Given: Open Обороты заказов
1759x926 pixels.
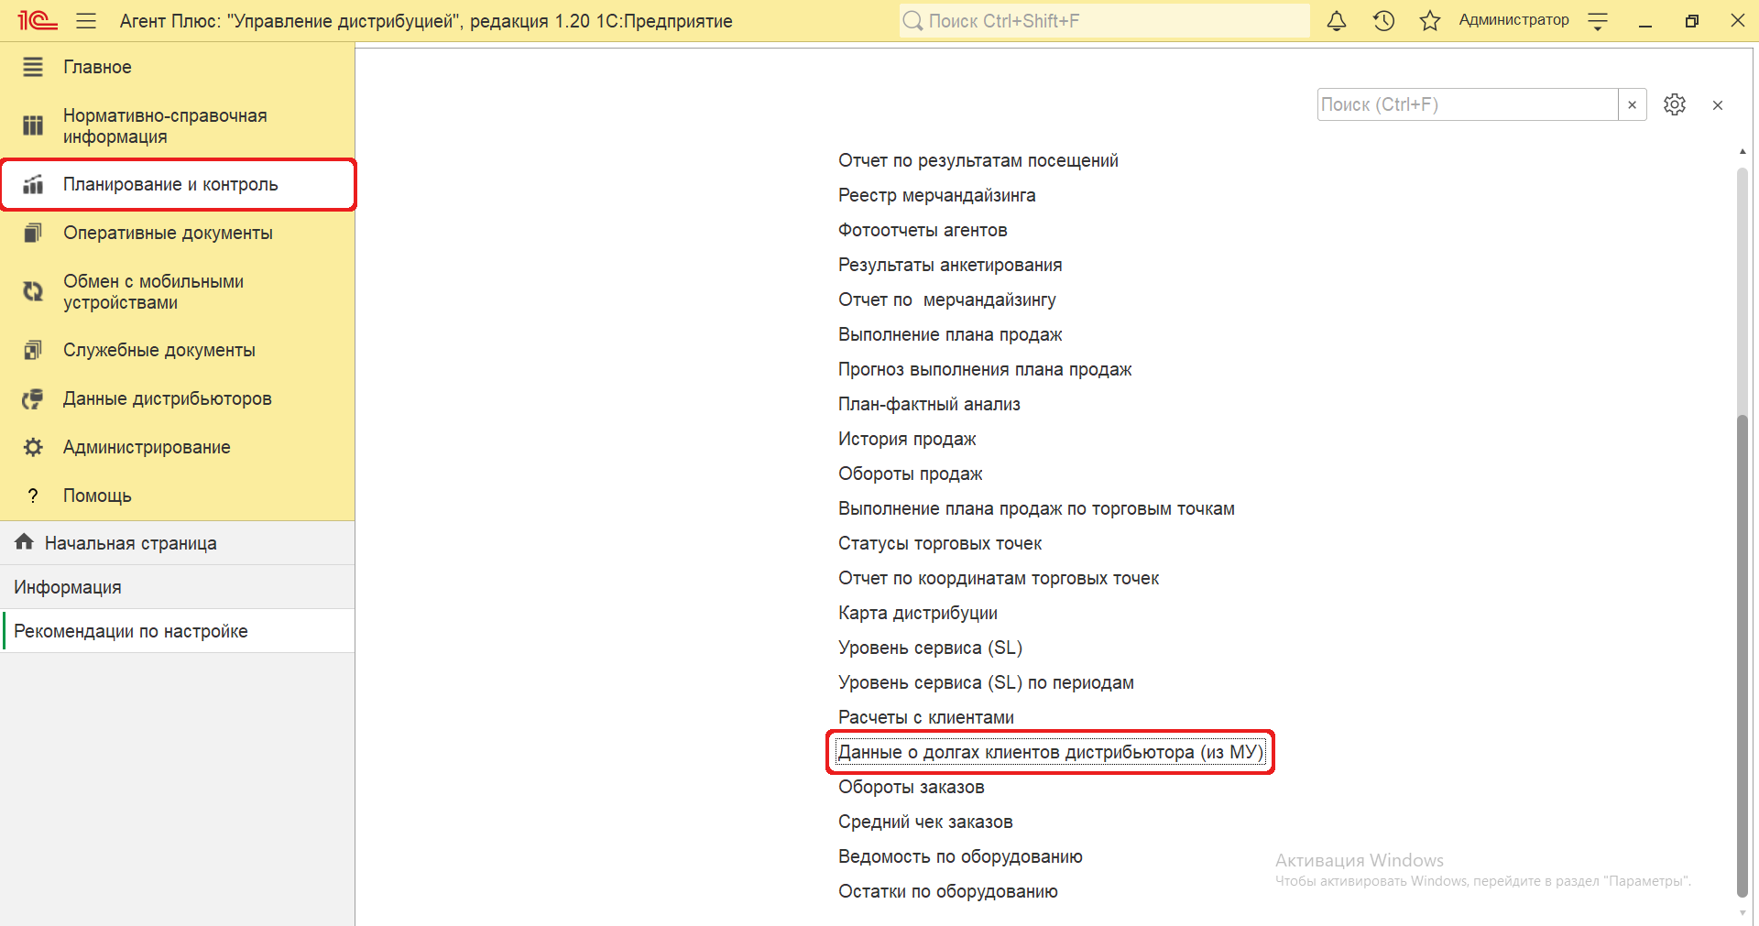Looking at the screenshot, I should pyautogui.click(x=912, y=787).
